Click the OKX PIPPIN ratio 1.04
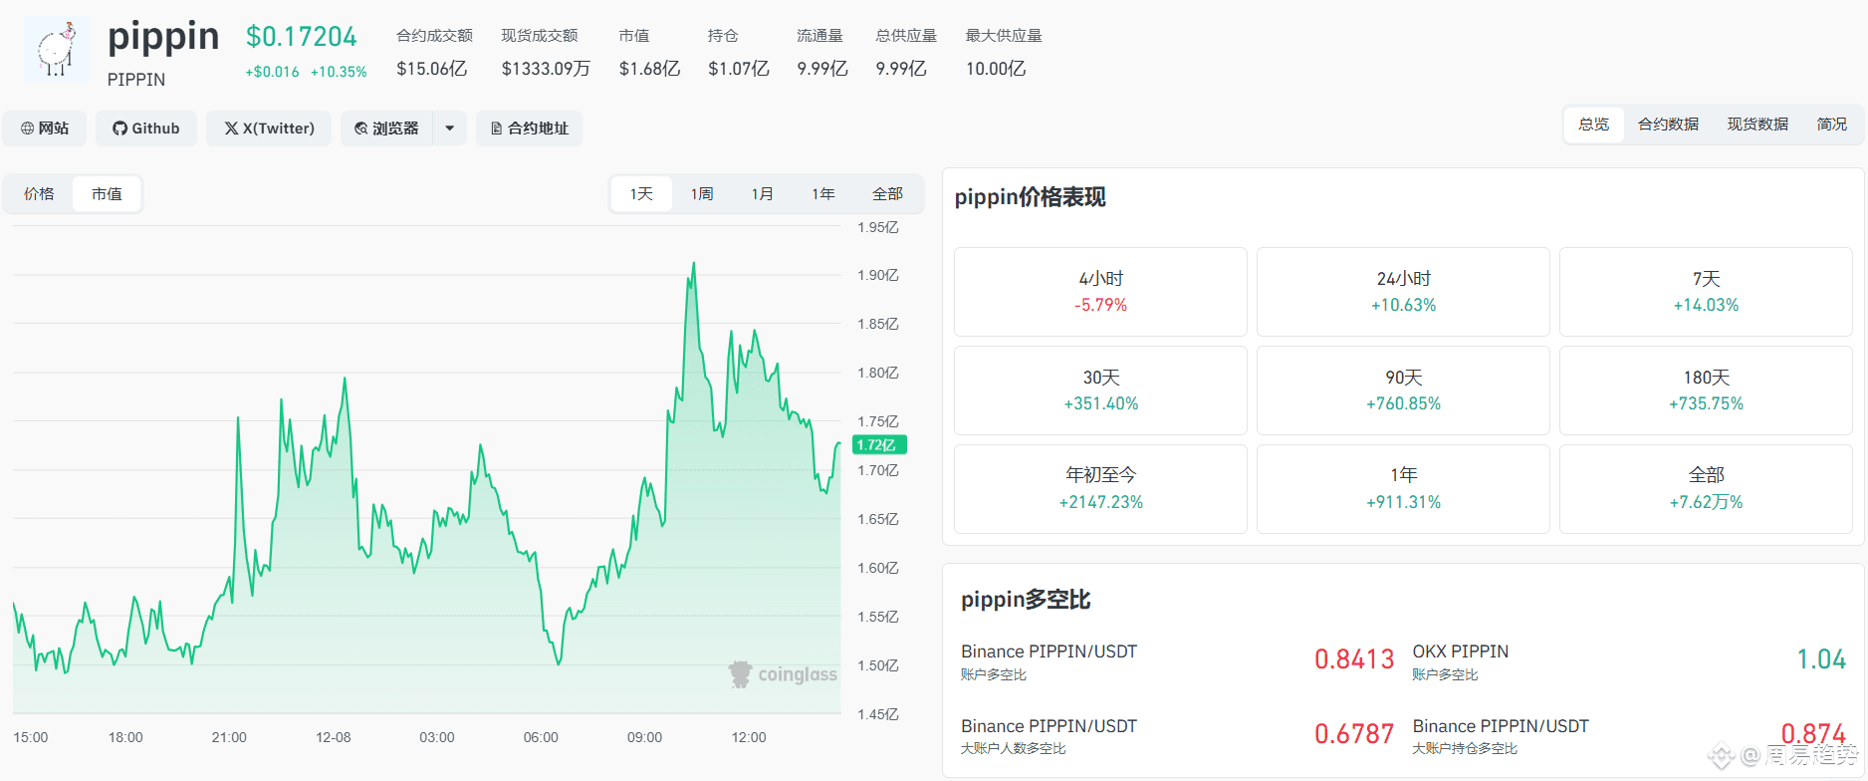 click(1821, 659)
